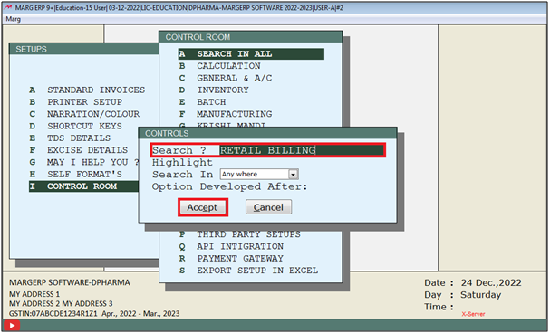550x333 pixels.
Task: Click the Search field with RETAIL BILLING
Action: (302, 150)
